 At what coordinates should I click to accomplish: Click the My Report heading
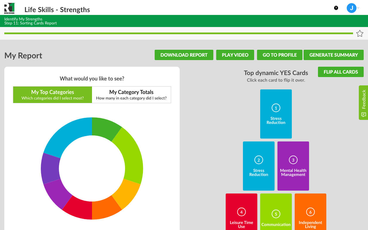click(23, 55)
